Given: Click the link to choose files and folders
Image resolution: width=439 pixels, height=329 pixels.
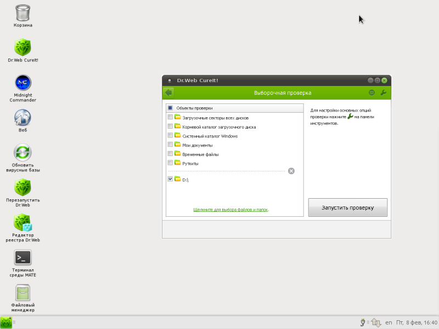Looking at the screenshot, I should coord(230,210).
